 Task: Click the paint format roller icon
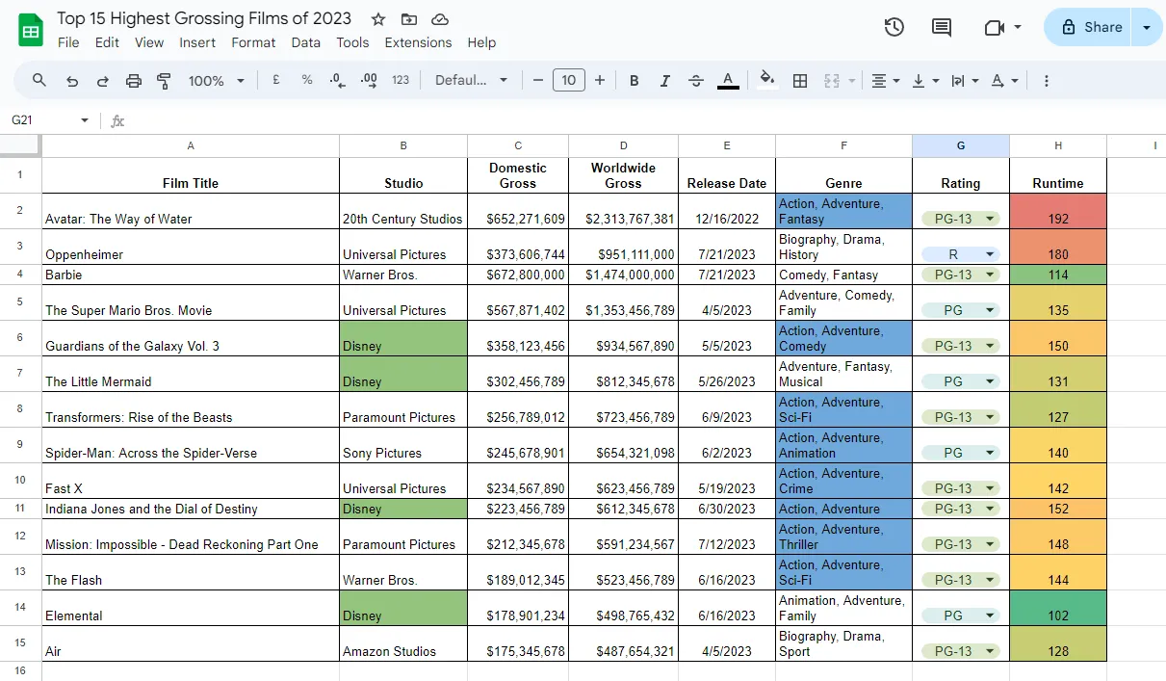(164, 81)
